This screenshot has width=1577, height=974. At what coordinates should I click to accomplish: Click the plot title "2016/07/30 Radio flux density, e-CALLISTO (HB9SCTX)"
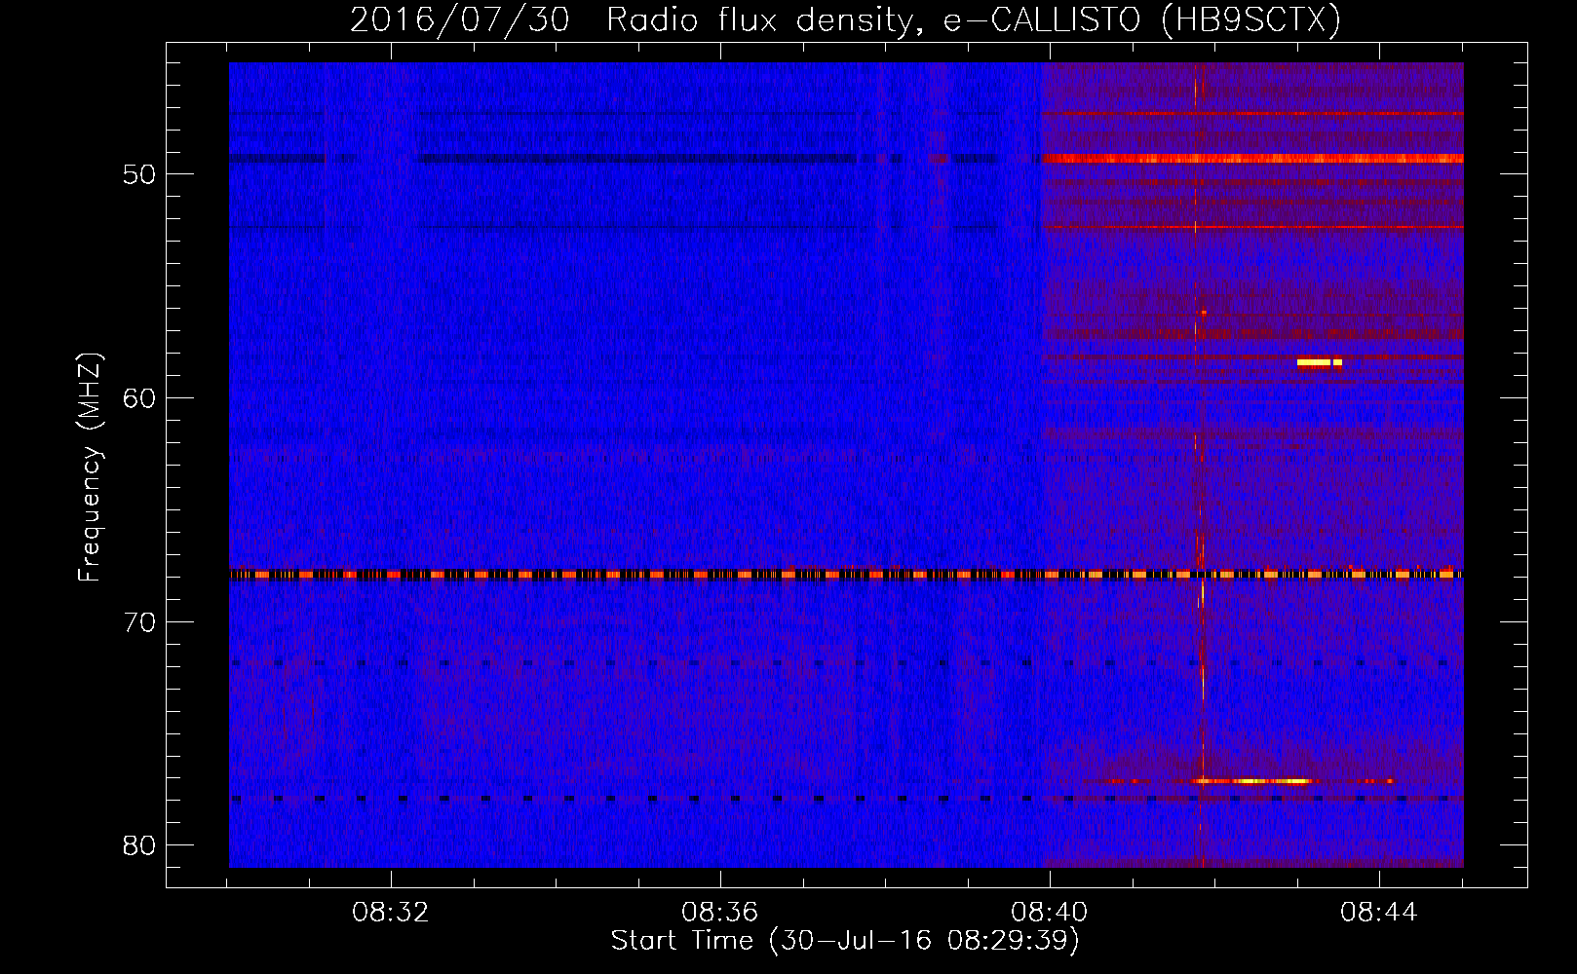(845, 19)
